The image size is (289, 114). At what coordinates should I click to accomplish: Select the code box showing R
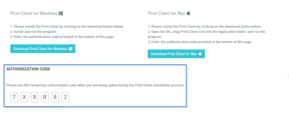tap(45, 97)
